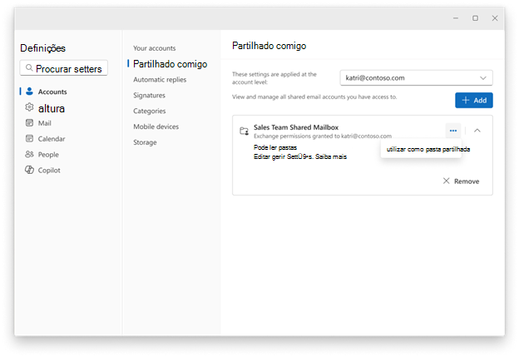The height and width of the screenshot is (357, 519).
Task: Click the People icon in sidebar
Action: pyautogui.click(x=29, y=154)
